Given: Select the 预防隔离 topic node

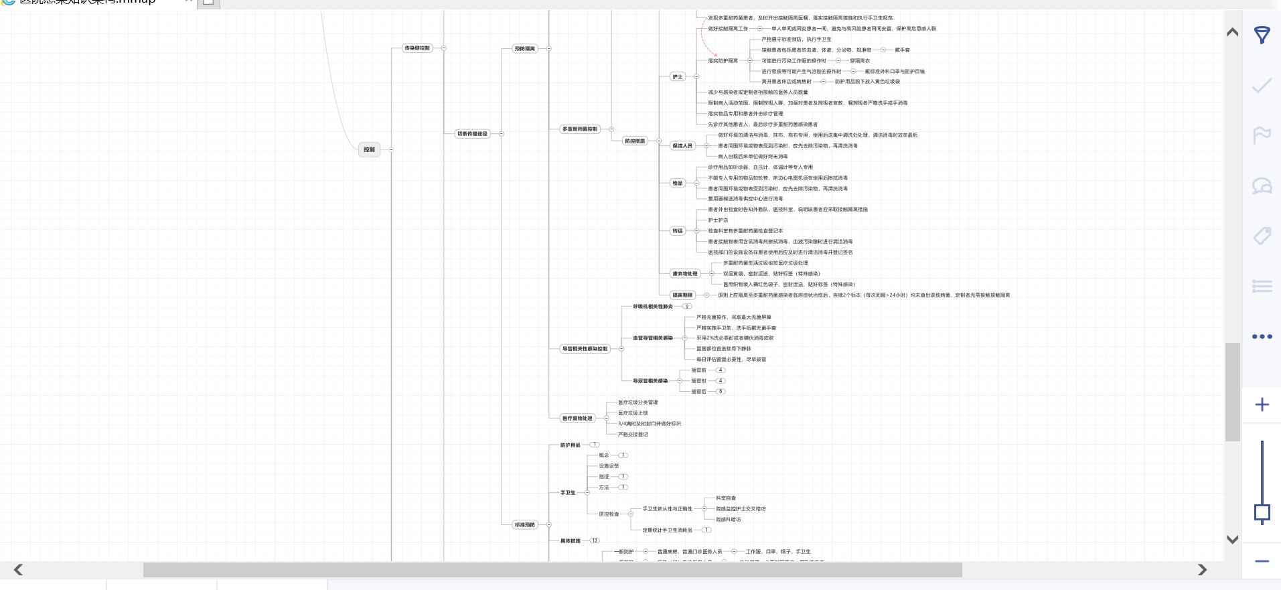Looking at the screenshot, I should 525,48.
